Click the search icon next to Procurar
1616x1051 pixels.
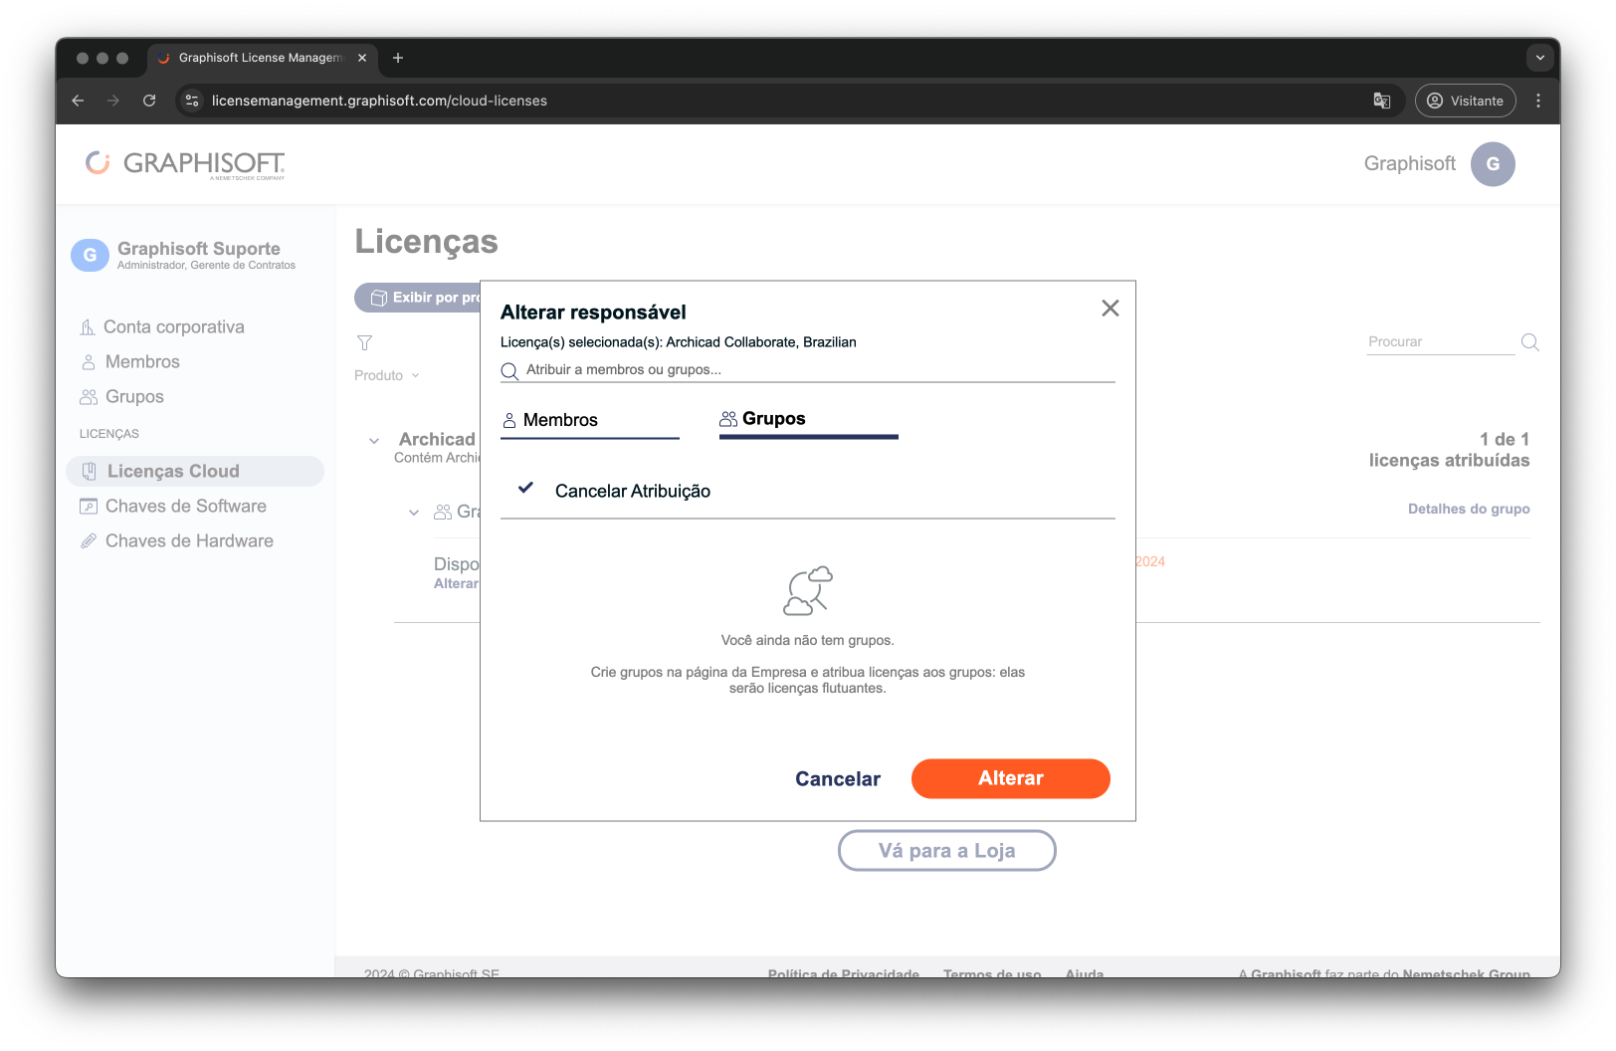pos(1530,342)
